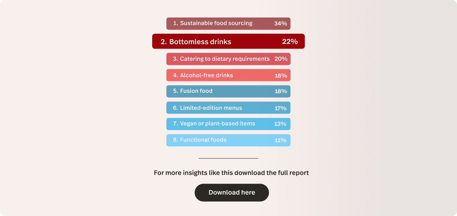Click the 17% value for Limited-edition menus
Viewport: 457px width, 216px height.
pos(280,108)
